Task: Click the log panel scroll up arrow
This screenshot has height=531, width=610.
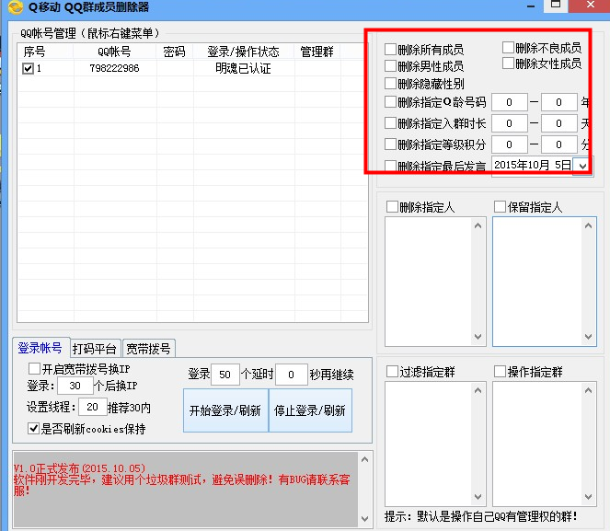Action: 364,460
